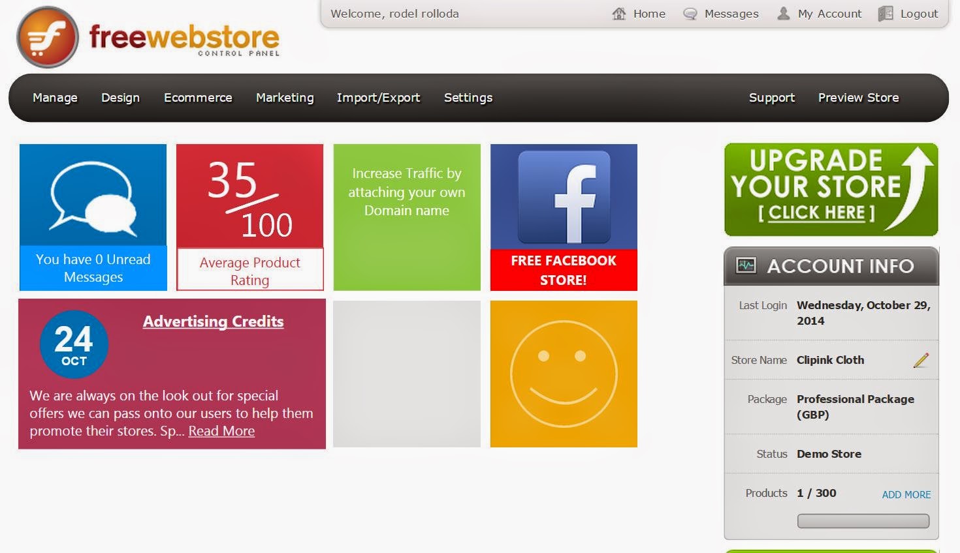
Task: Click Preview Store in the navigation bar
Action: (858, 98)
